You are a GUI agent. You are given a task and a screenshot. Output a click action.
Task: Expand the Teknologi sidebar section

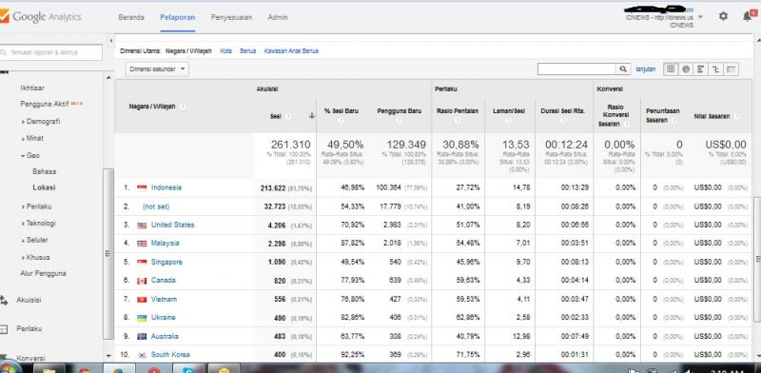tap(39, 223)
